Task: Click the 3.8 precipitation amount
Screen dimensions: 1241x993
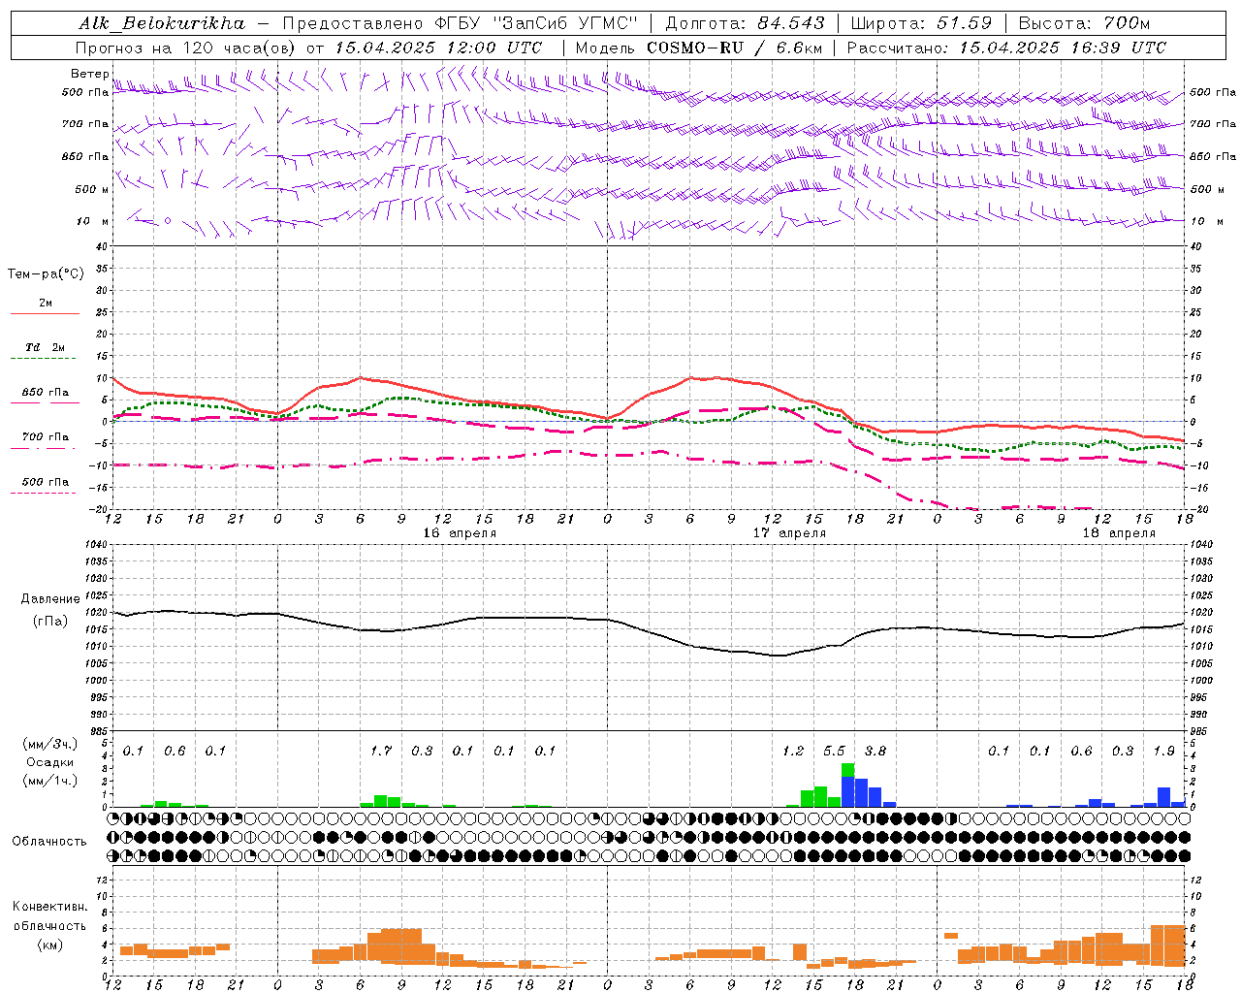Action: (x=875, y=751)
